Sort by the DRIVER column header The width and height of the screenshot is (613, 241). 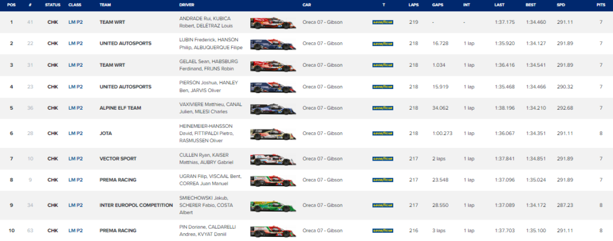187,5
